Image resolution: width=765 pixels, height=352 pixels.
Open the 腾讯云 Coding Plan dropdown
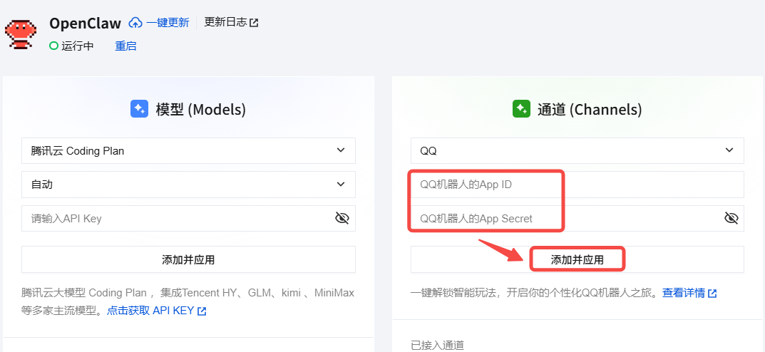(x=188, y=150)
